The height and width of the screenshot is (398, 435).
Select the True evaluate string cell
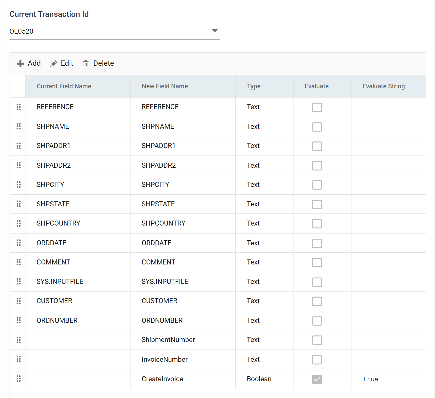pyautogui.click(x=389, y=379)
